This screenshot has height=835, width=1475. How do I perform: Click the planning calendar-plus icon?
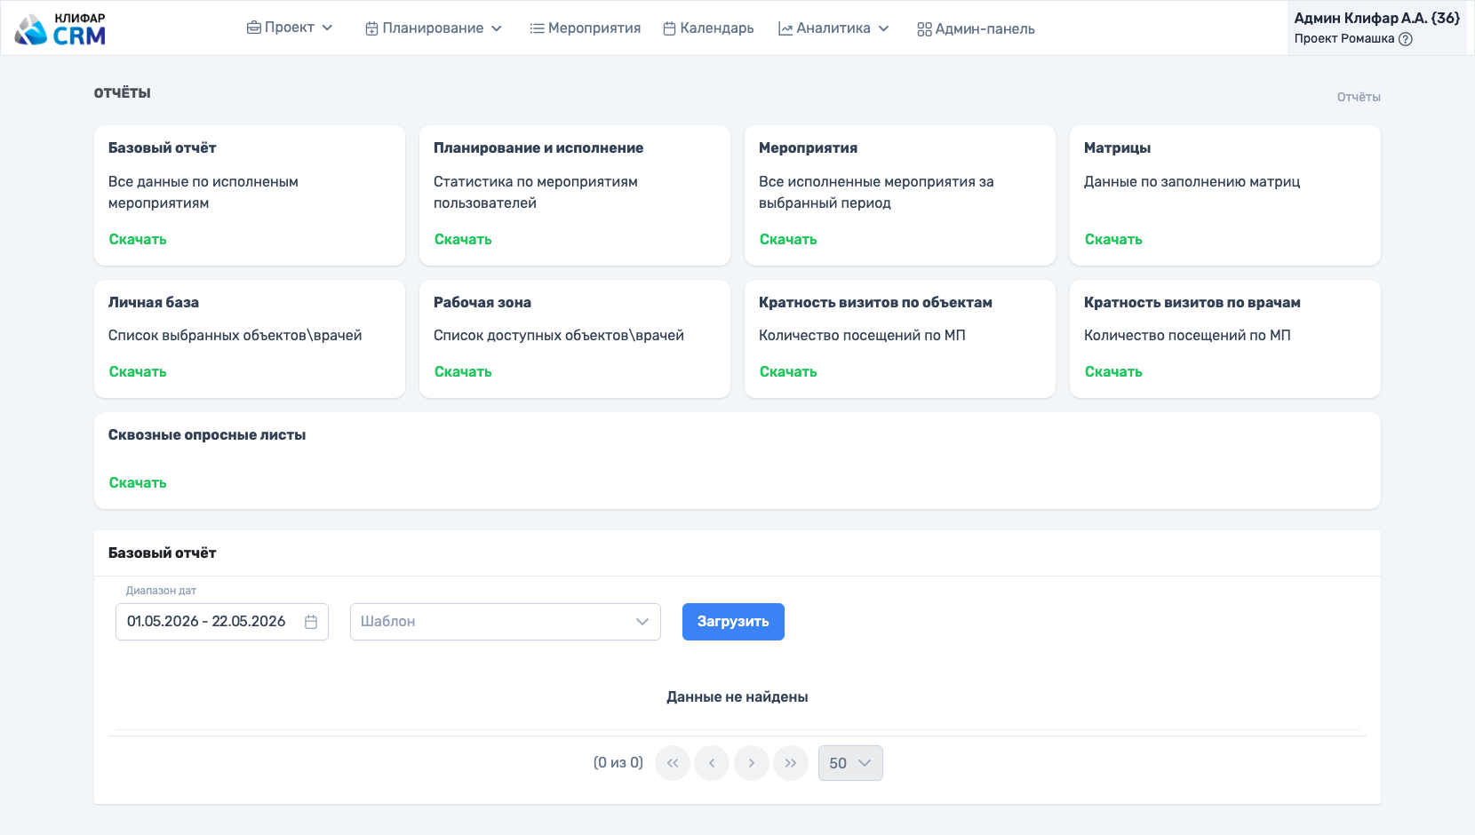(x=371, y=28)
